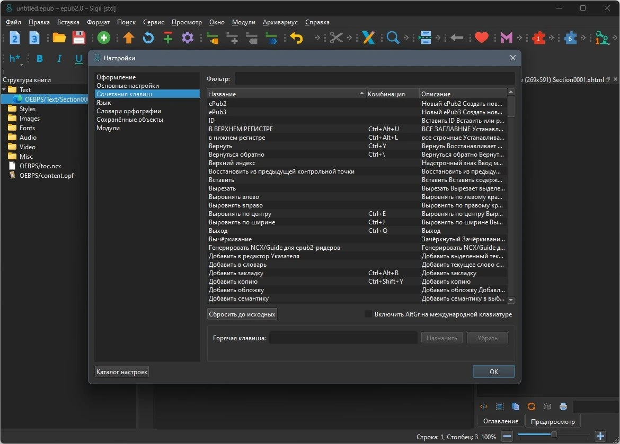Expand toolbar overflow chevron left of scissors
The image size is (620, 444).
pyautogui.click(x=317, y=38)
